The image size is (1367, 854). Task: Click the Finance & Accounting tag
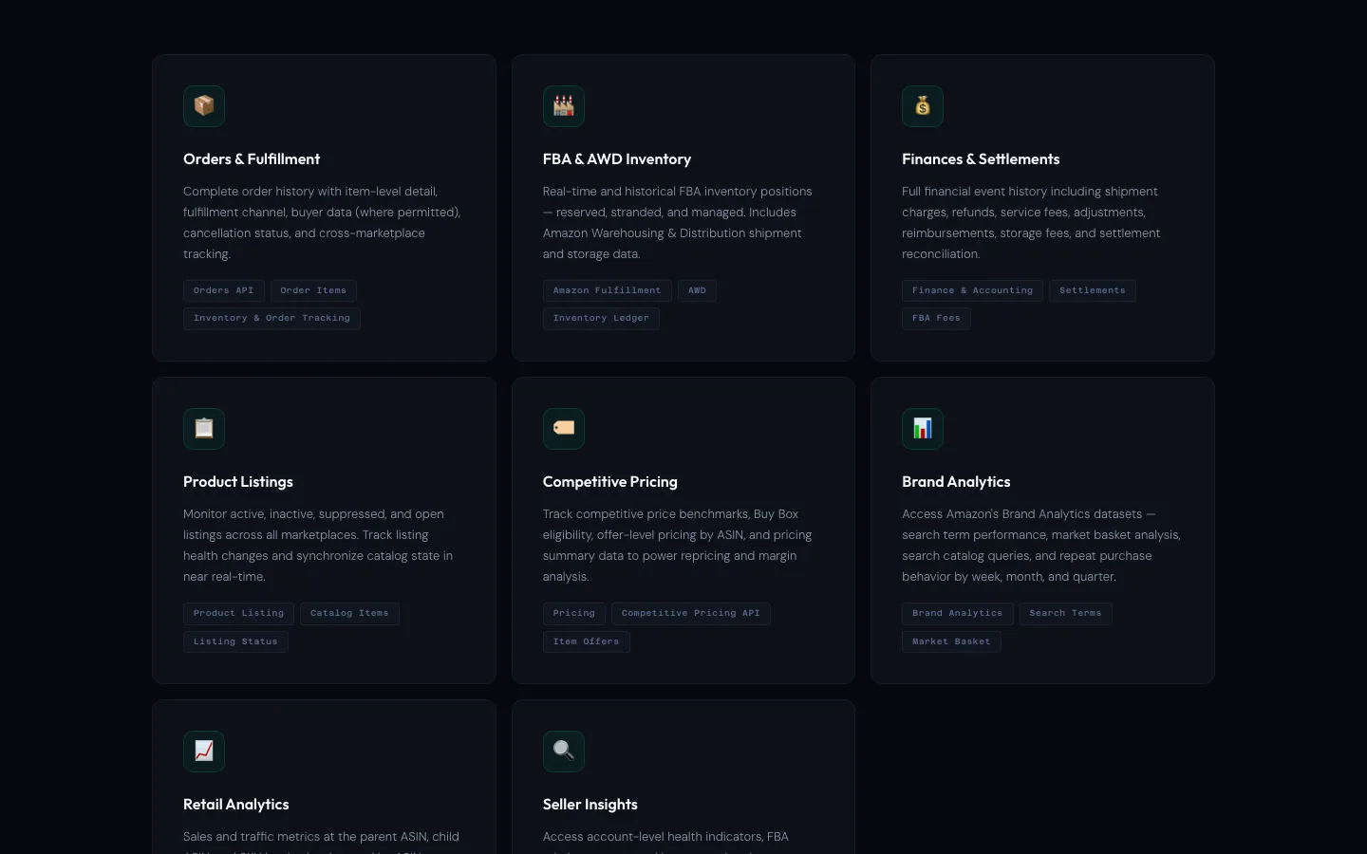(972, 290)
